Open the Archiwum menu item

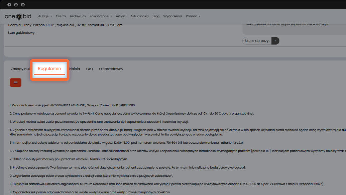click(78, 16)
